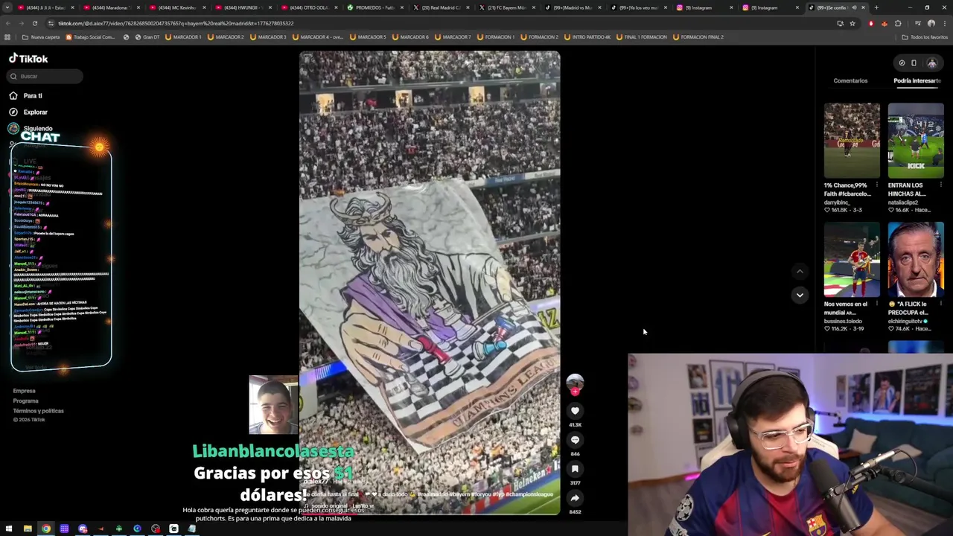This screenshot has height=536, width=953.
Task: Open the nataliaclips2 author name
Action: point(902,202)
